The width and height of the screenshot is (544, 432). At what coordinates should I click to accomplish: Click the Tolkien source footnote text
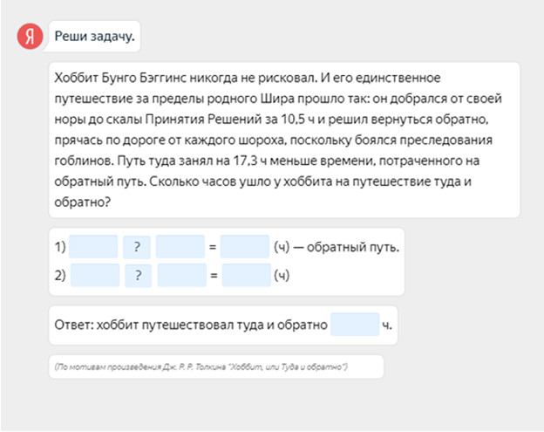click(201, 367)
